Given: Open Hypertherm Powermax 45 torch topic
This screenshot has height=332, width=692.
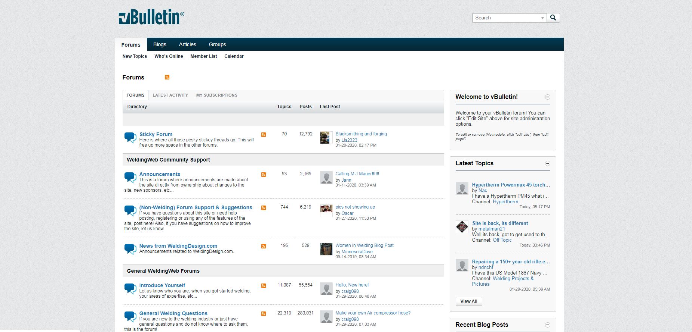Looking at the screenshot, I should pos(511,185).
